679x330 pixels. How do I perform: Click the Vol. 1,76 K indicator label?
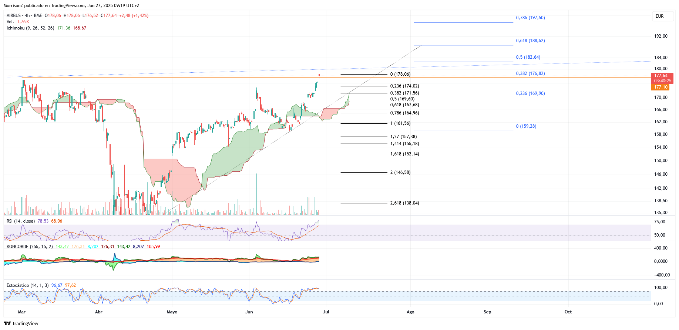pyautogui.click(x=18, y=22)
